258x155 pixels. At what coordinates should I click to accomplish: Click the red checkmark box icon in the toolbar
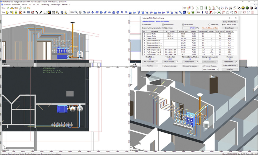(x=33, y=12)
